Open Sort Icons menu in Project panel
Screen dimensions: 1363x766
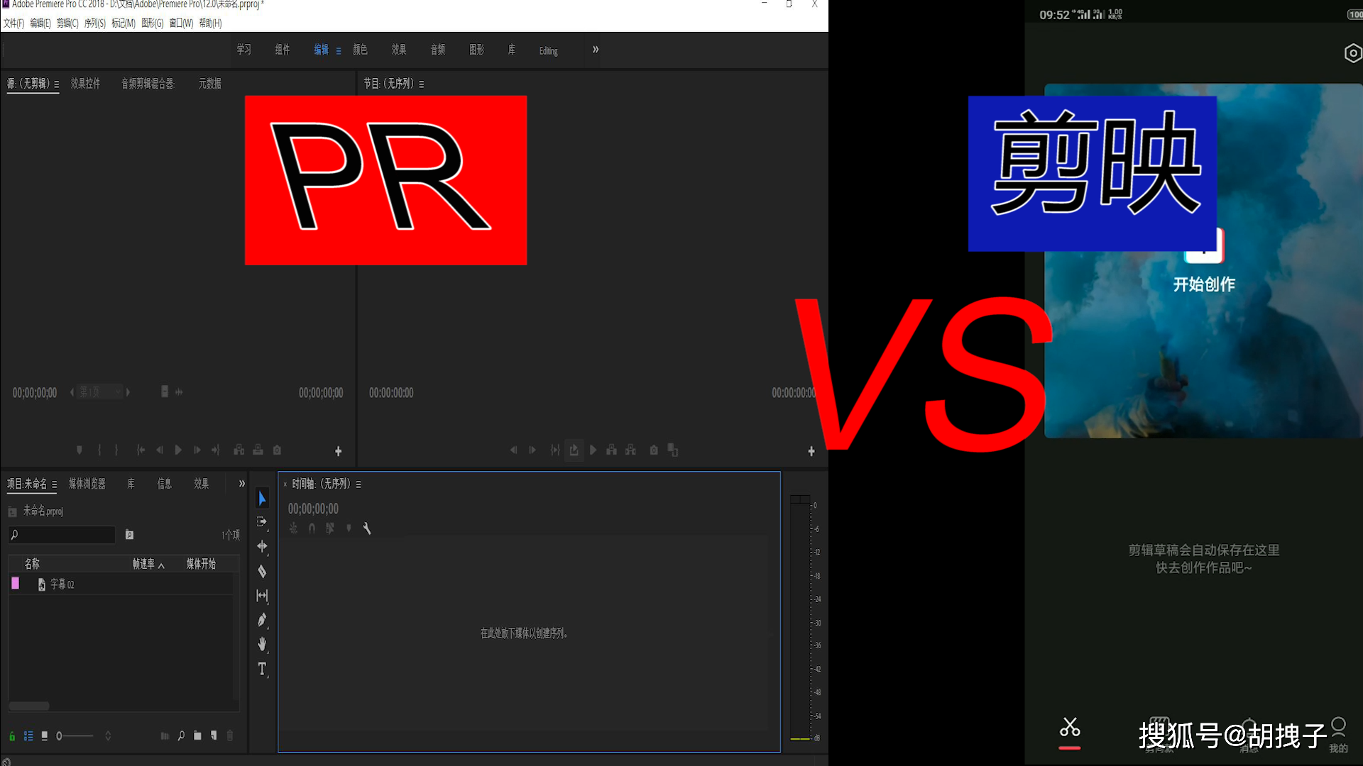coord(108,736)
